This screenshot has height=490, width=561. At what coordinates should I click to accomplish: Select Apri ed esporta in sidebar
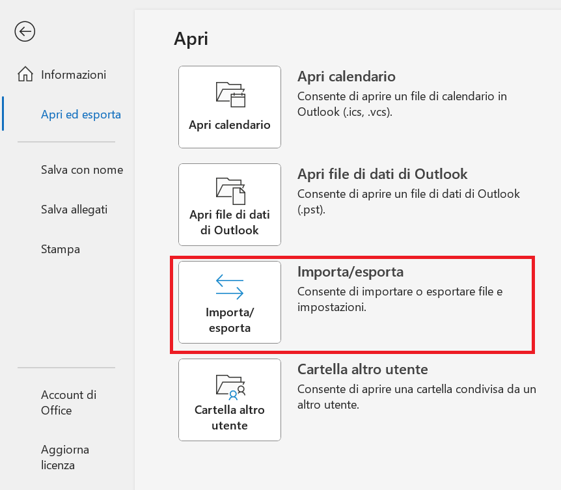tap(81, 115)
